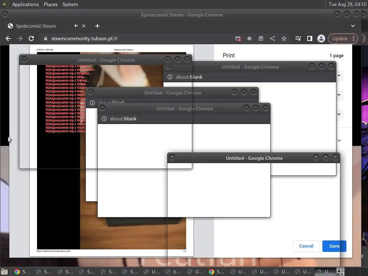Open the Layout dropdown in Print dialog
The height and width of the screenshot is (276, 368).
[339, 114]
